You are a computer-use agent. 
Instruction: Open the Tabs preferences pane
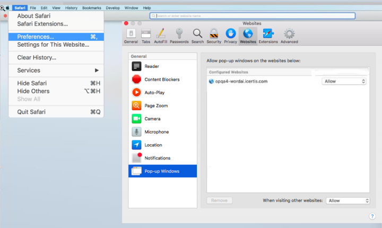[x=146, y=36]
